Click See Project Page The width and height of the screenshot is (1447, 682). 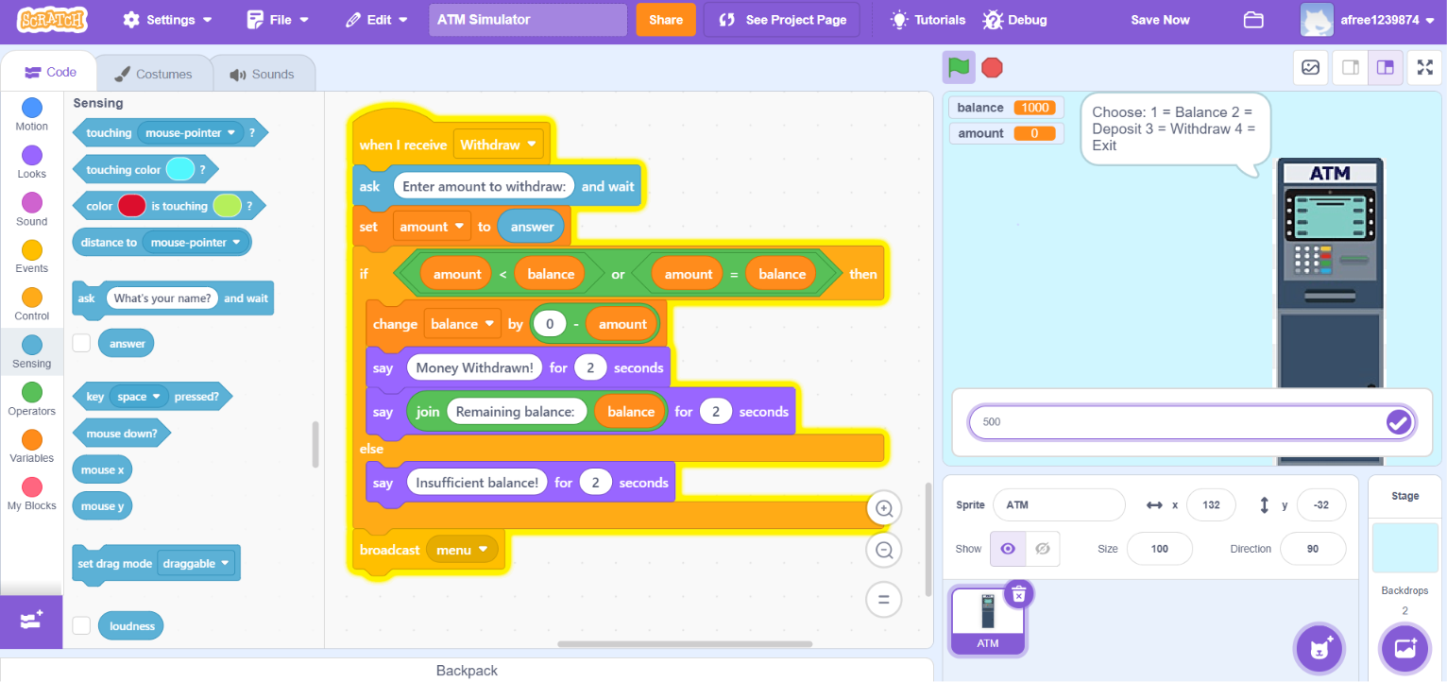(x=781, y=20)
